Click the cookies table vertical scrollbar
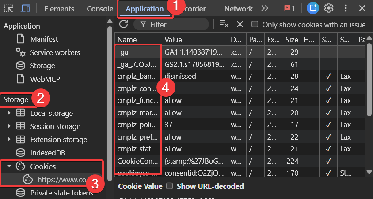373x199 pixels. coord(369,79)
